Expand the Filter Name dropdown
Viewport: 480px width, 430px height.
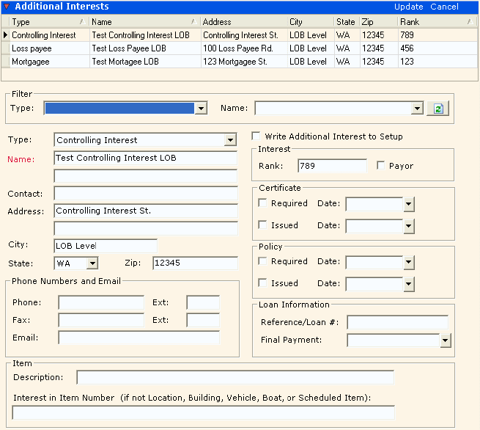[417, 109]
